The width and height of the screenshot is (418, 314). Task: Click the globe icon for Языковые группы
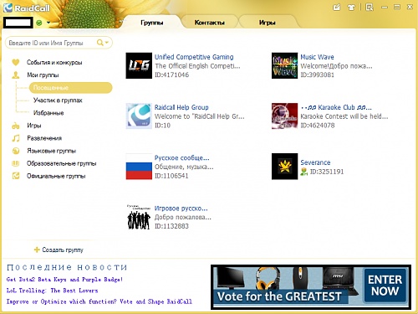[x=16, y=151]
